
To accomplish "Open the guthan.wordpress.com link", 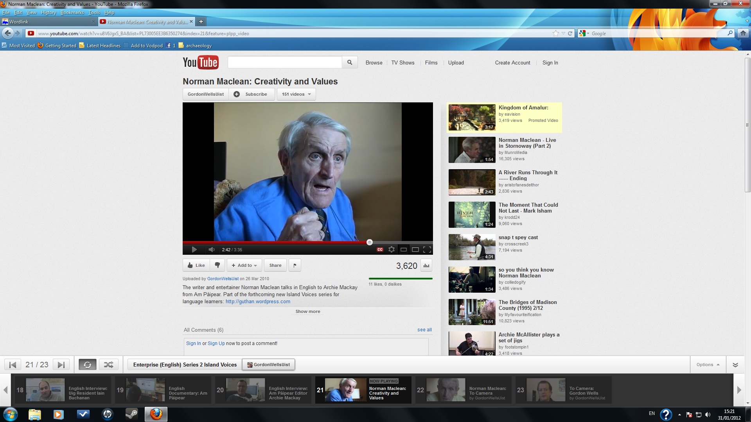I will pos(258,302).
